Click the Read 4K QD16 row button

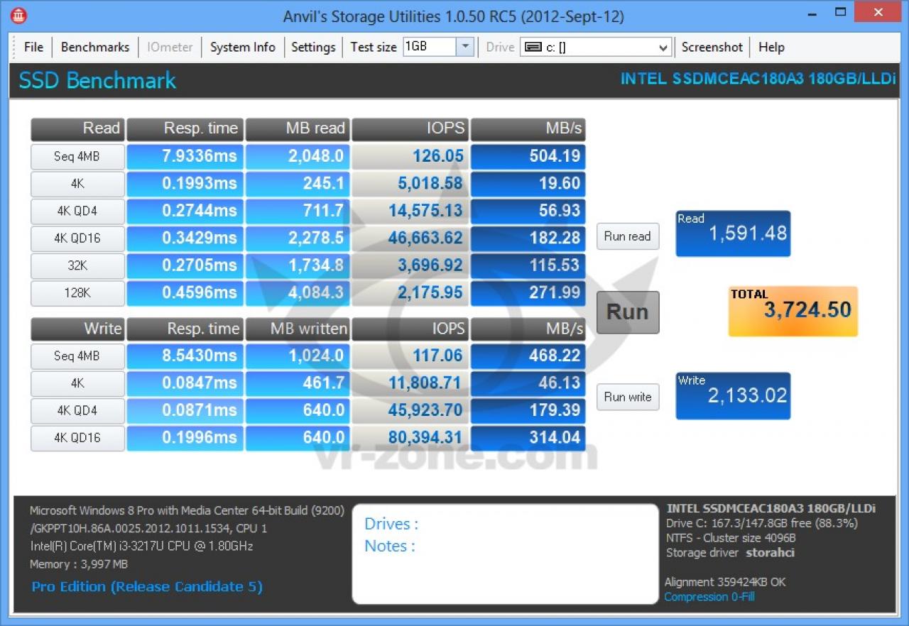[x=77, y=238]
